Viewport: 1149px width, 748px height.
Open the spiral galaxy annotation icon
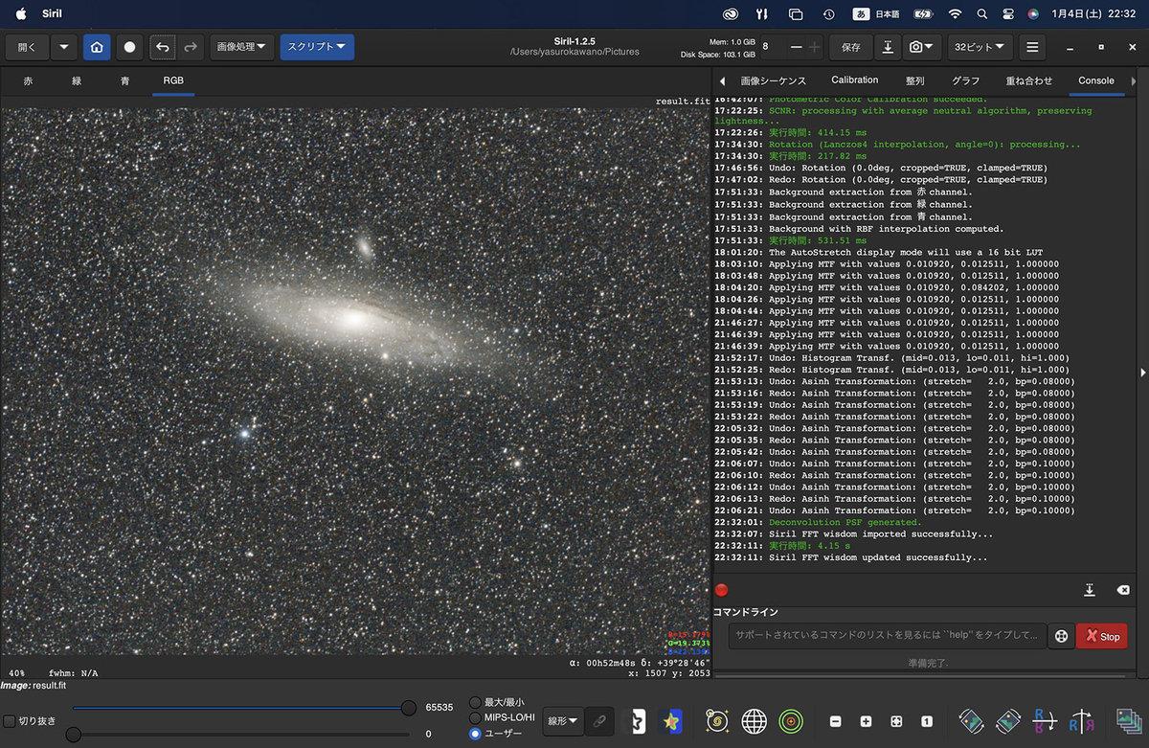pos(716,720)
